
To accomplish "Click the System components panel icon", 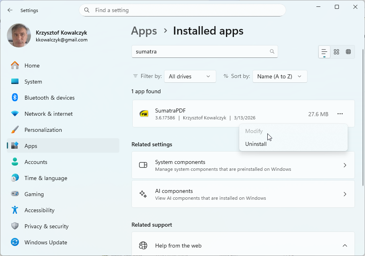I will (143, 165).
